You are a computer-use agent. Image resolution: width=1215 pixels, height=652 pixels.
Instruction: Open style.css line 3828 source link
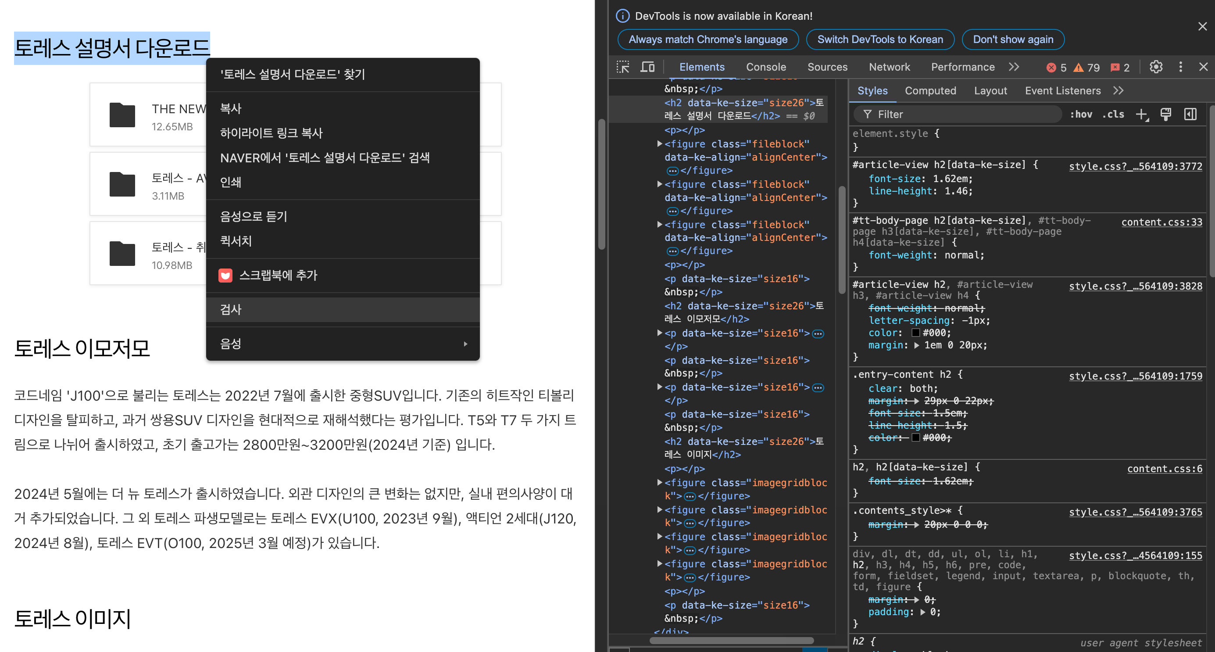(1135, 286)
